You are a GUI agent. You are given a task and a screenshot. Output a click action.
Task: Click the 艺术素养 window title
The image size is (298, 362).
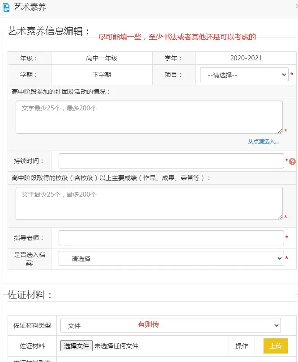[x=30, y=7]
